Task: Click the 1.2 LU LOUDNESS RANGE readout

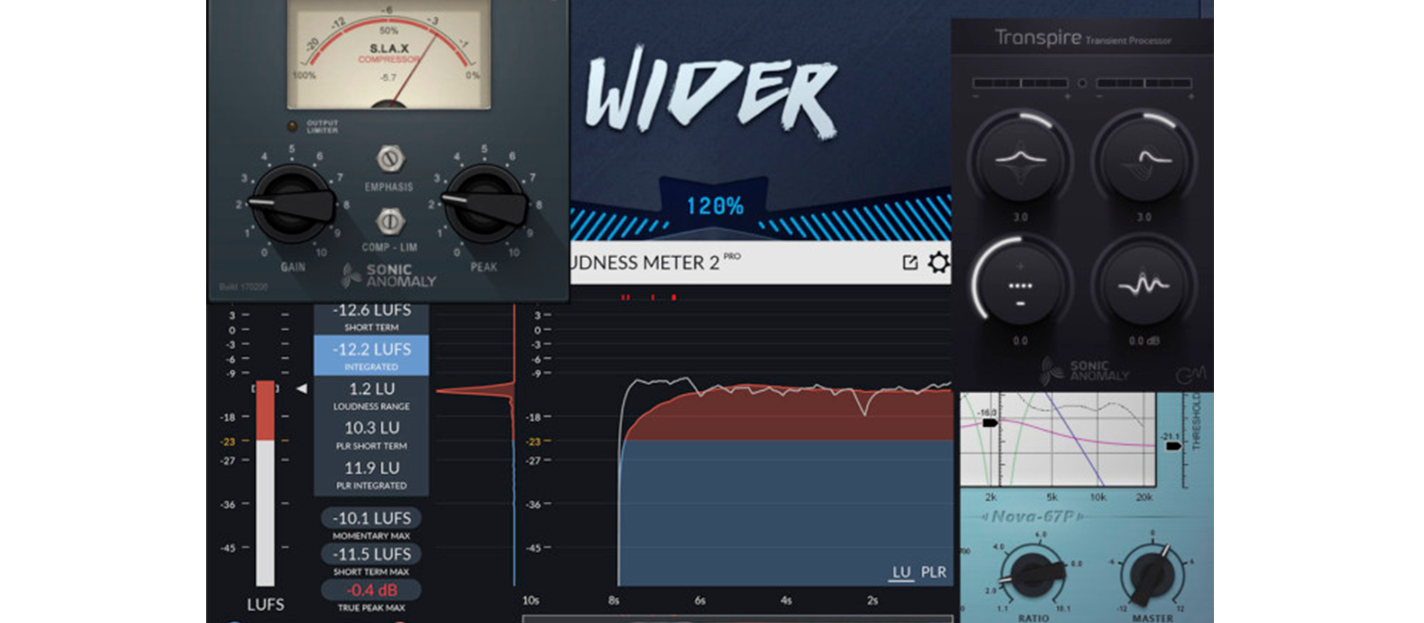Action: pyautogui.click(x=371, y=395)
